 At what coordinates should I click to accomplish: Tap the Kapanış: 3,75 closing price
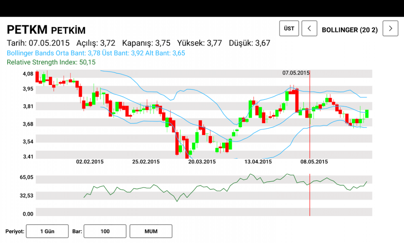coord(146,43)
